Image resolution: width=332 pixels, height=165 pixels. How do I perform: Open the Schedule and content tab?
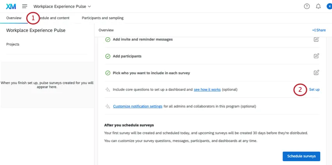(x=55, y=18)
